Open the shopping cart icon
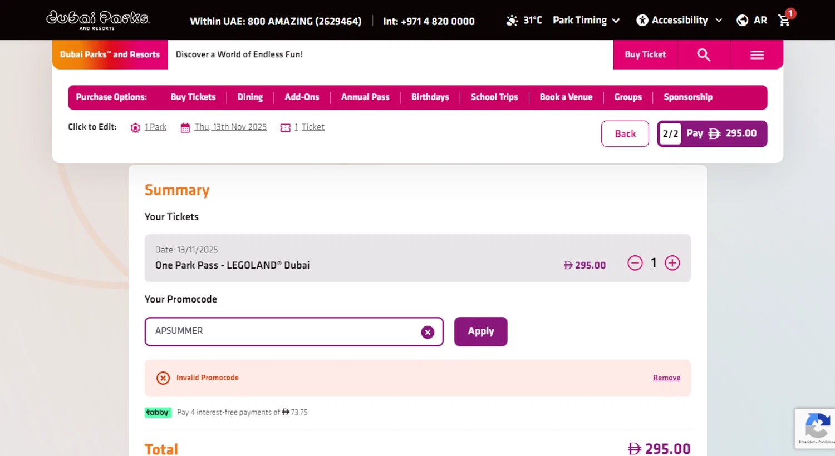This screenshot has width=835, height=456. pos(784,21)
